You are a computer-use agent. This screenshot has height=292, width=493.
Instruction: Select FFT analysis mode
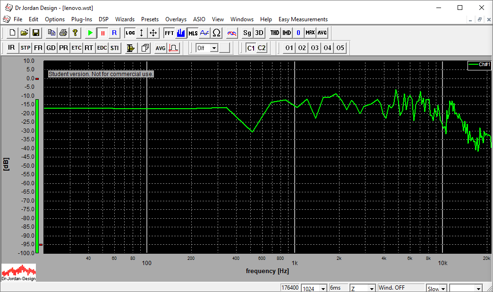tap(169, 33)
